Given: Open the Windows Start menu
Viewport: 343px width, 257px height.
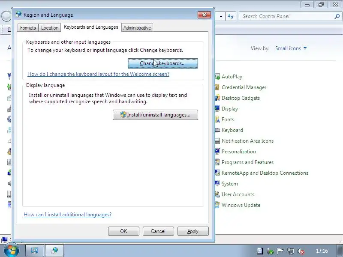Looking at the screenshot, I should tap(11, 250).
